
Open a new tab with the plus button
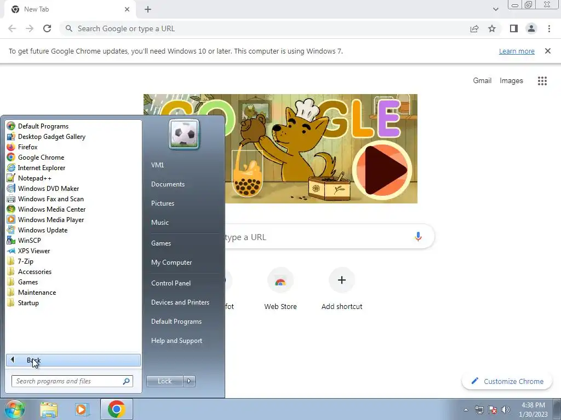(x=148, y=9)
